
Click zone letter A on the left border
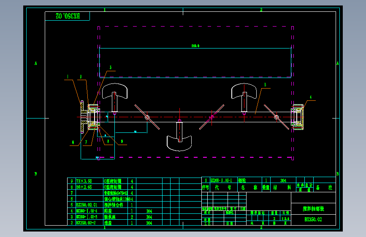[x=36, y=63]
